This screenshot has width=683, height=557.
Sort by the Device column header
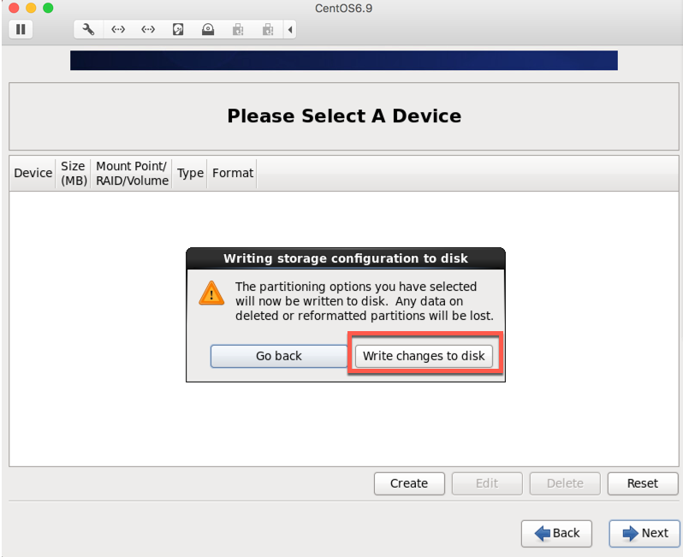(x=33, y=173)
